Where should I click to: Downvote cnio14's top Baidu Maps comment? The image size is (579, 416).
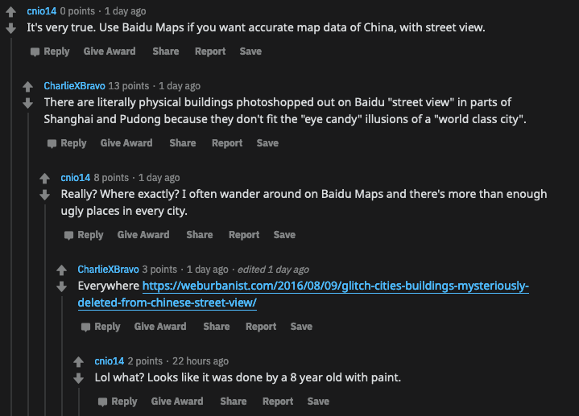[11, 28]
